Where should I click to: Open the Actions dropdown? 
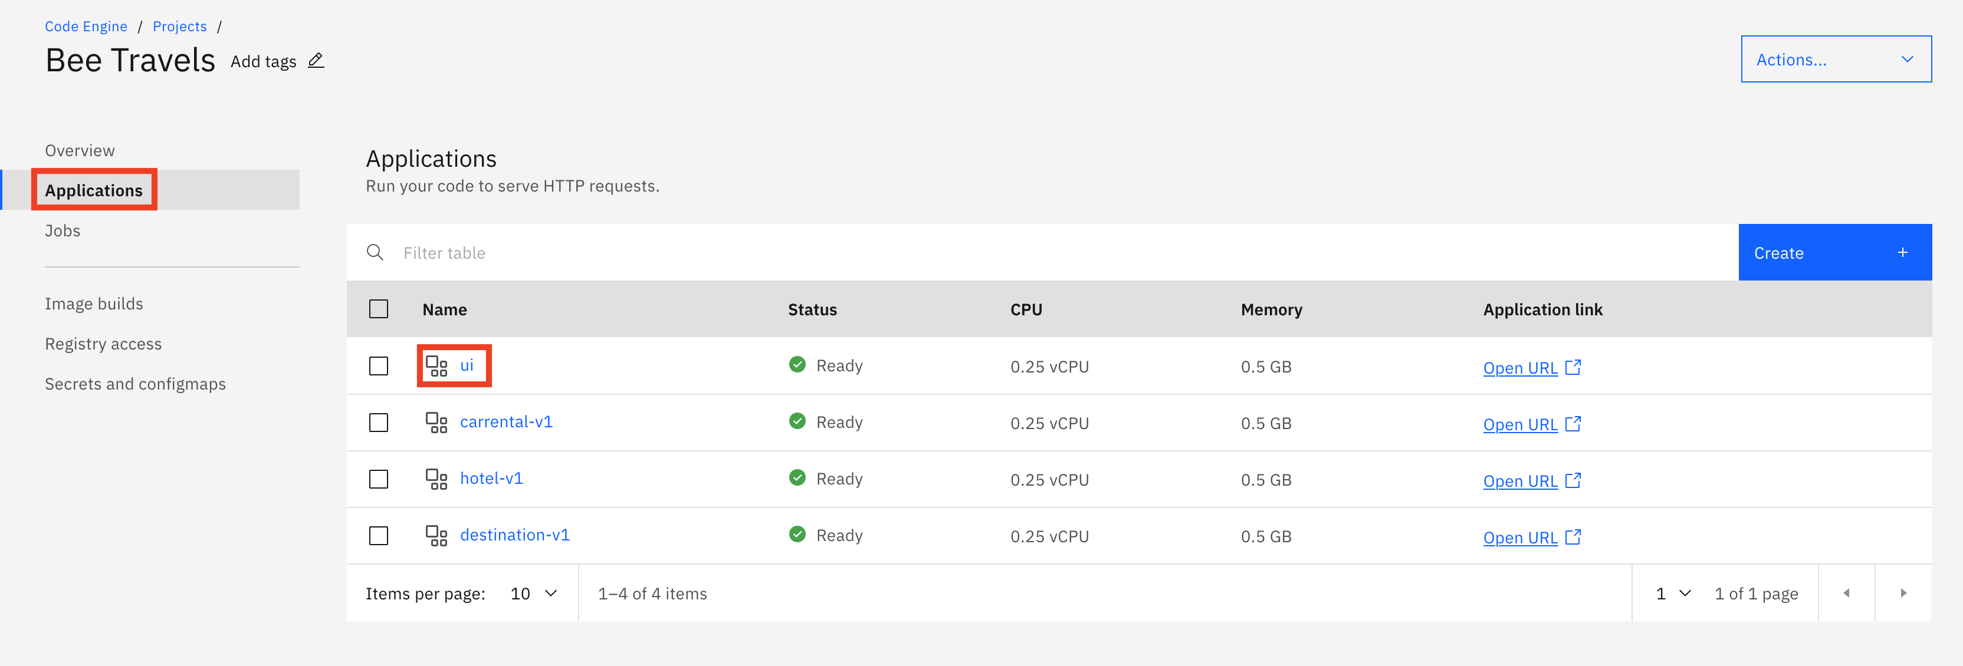(x=1835, y=60)
